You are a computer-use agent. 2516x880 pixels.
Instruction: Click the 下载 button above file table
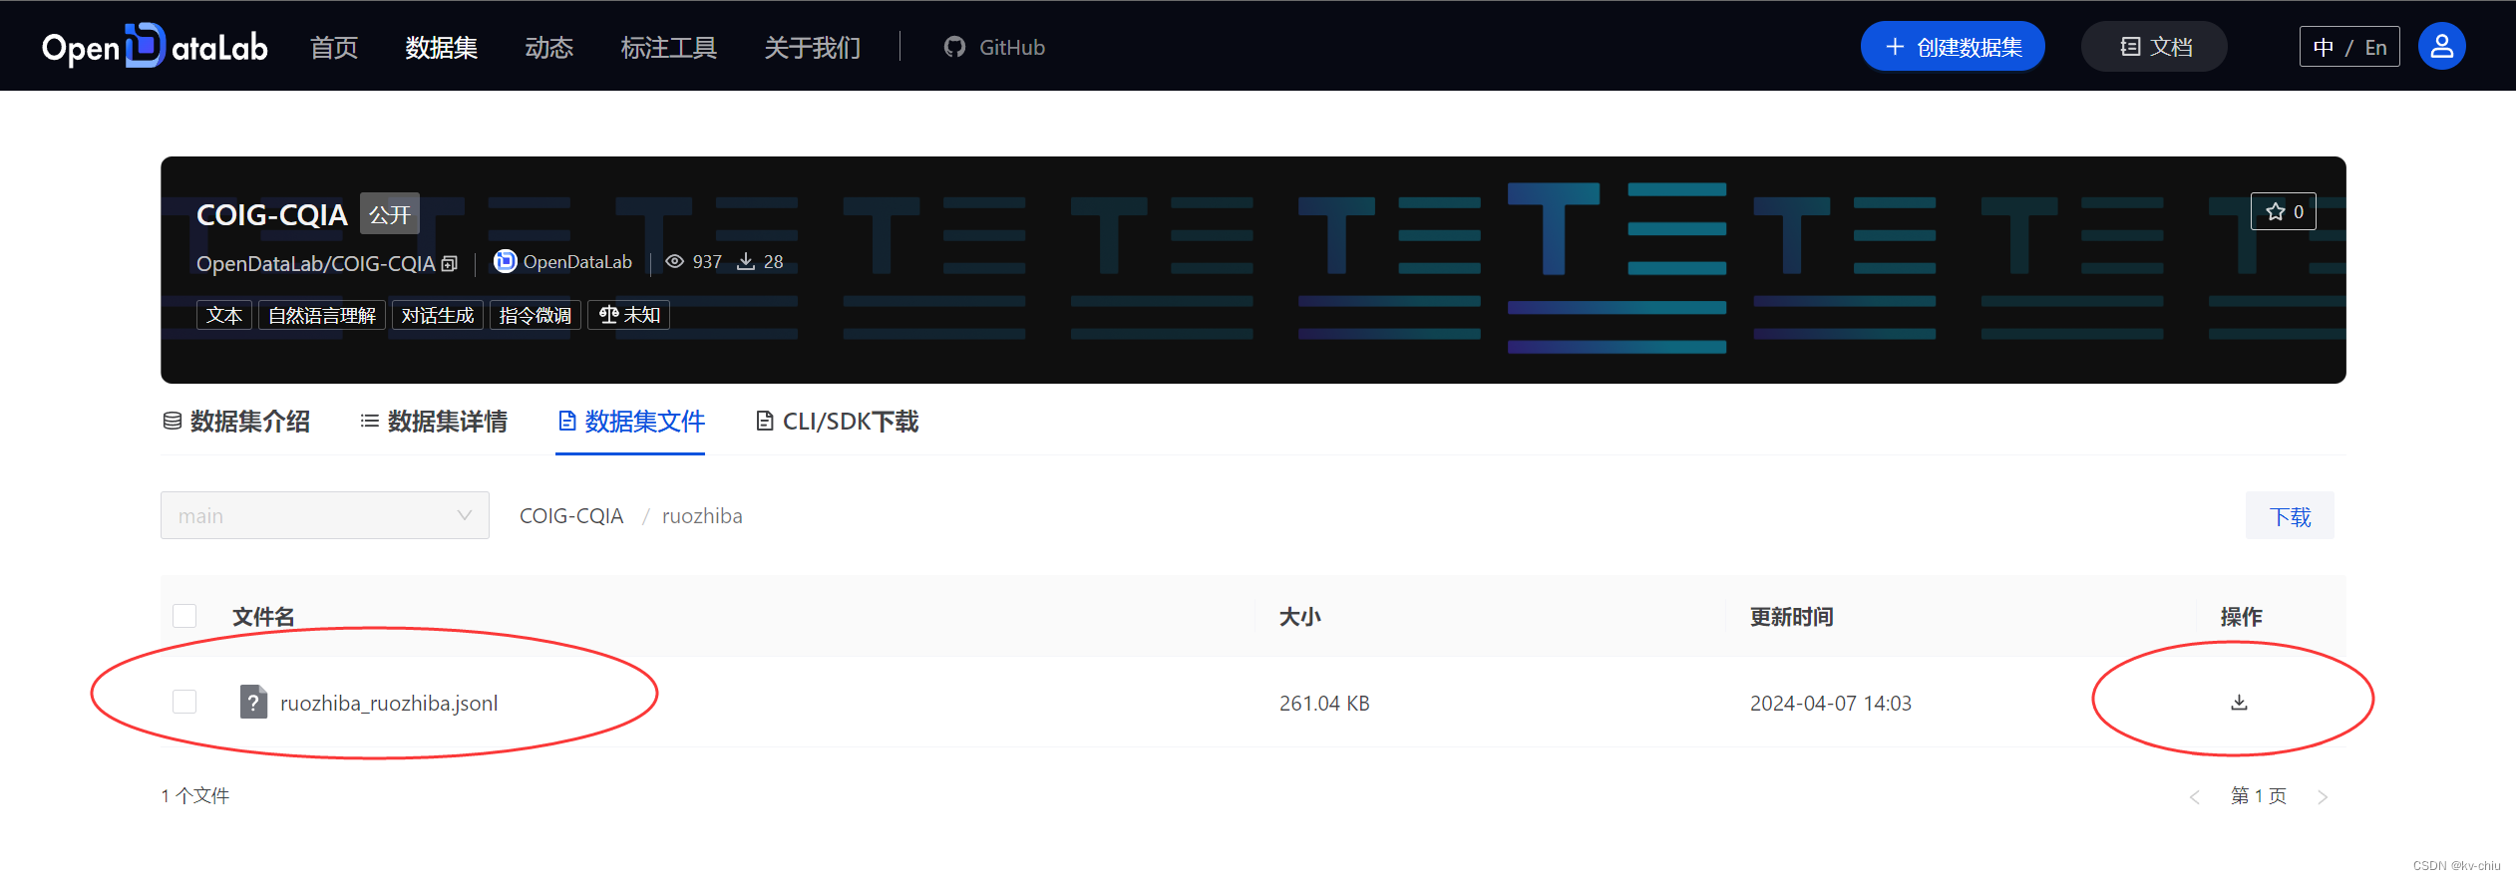(2290, 515)
